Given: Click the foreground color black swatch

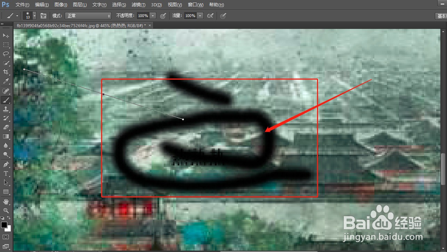Looking at the screenshot, I should click(x=4, y=225).
